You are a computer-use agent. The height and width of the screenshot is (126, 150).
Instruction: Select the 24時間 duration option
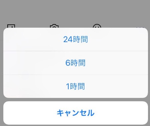(x=76, y=39)
